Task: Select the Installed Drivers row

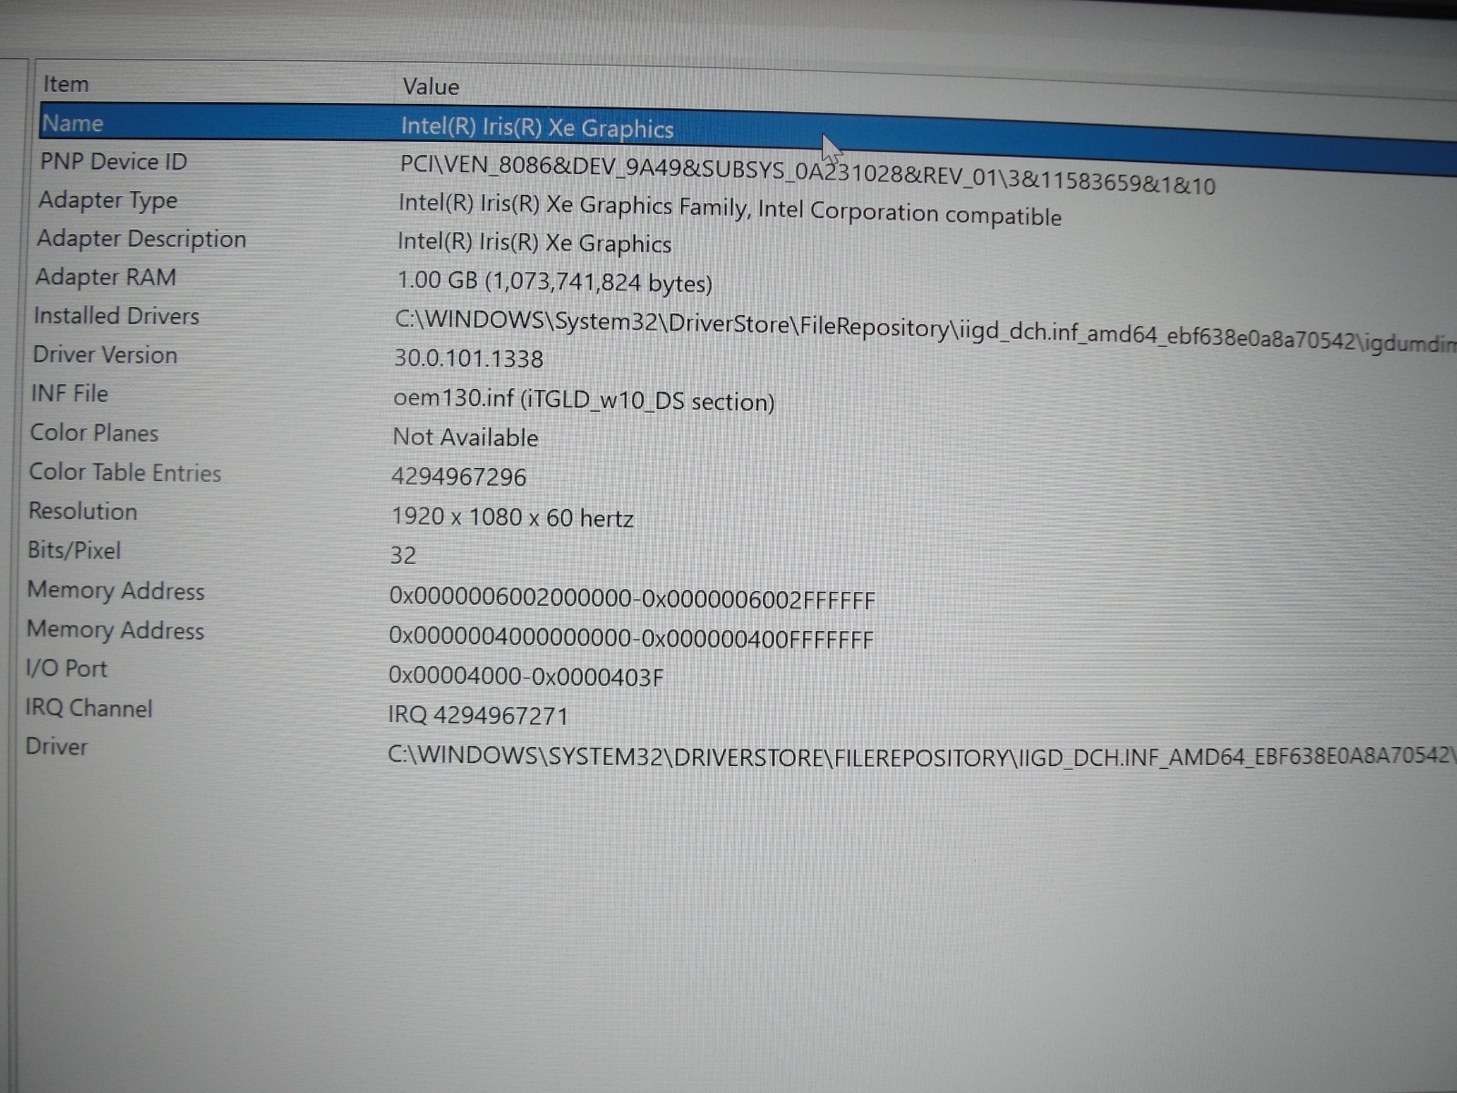Action: [117, 316]
